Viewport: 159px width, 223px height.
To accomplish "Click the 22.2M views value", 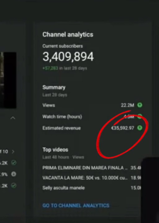I will pyautogui.click(x=127, y=105).
